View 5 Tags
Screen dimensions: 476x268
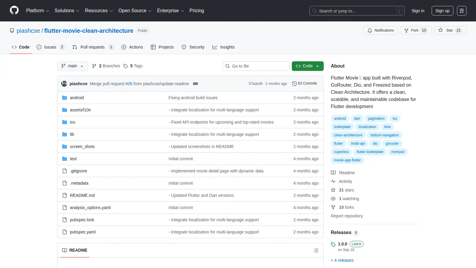click(133, 66)
